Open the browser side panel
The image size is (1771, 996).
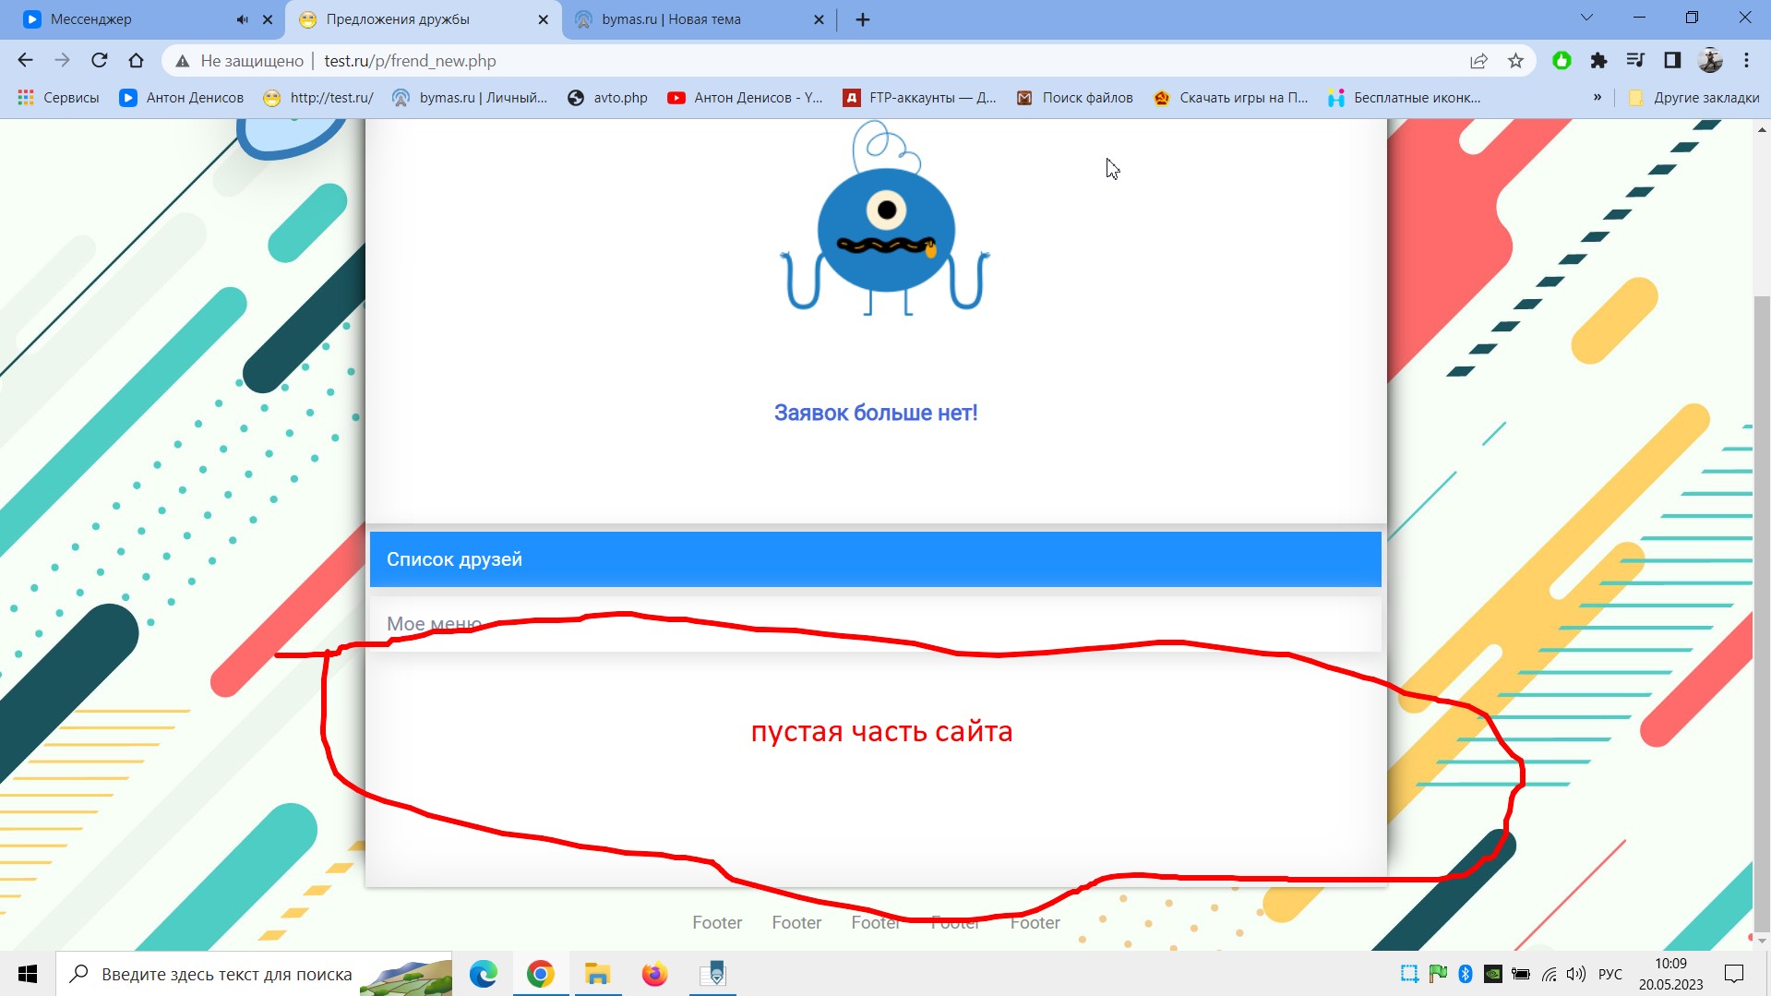pos(1672,61)
